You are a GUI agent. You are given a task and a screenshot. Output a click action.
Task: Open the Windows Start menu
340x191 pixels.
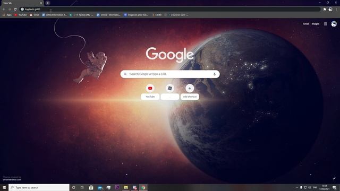[x=4, y=187]
